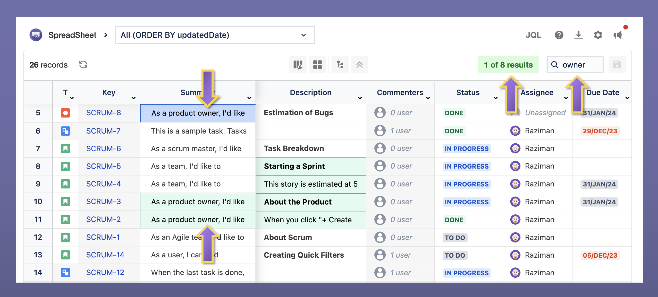
Task: Open the settings gear icon
Action: click(598, 35)
